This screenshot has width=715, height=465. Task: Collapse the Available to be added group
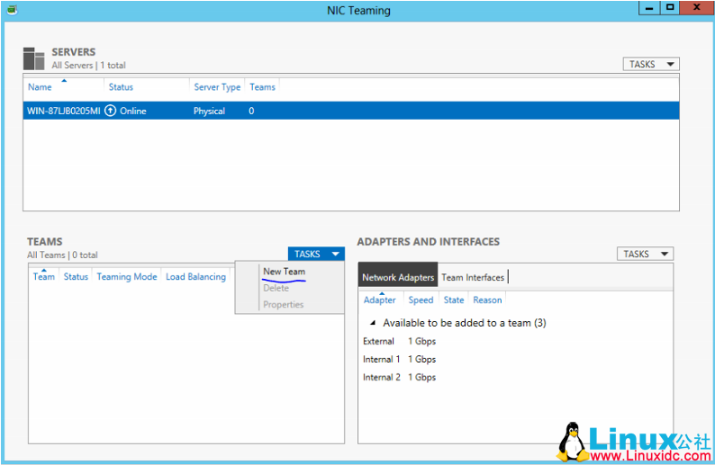(373, 323)
